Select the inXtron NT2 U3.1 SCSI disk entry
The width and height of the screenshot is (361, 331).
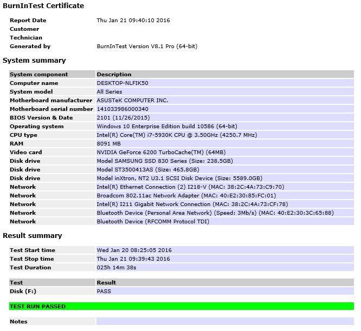click(x=179, y=178)
